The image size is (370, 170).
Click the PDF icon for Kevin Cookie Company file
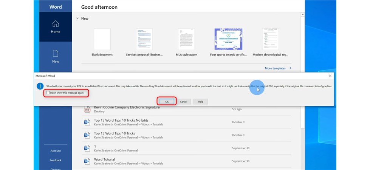pos(87,109)
